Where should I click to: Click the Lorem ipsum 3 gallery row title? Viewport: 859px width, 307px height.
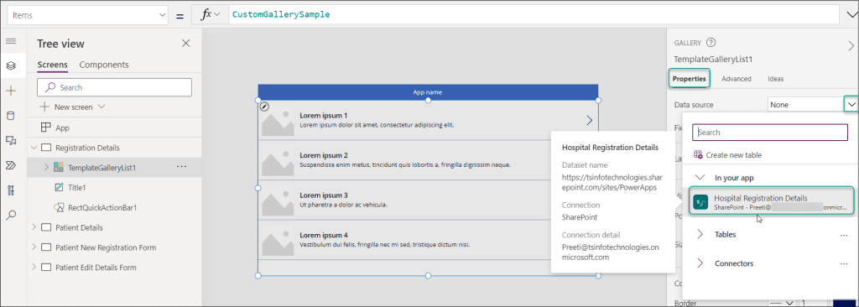(323, 195)
